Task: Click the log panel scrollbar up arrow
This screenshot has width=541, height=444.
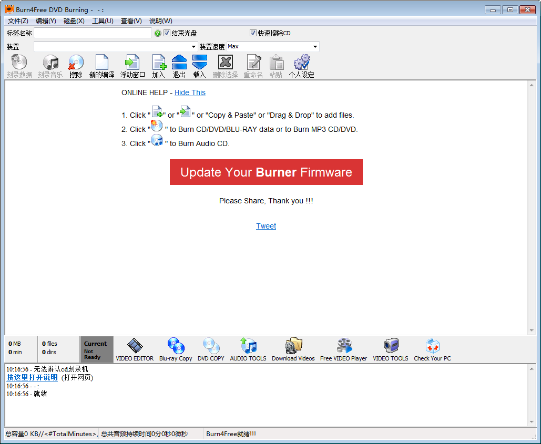Action: [x=532, y=368]
